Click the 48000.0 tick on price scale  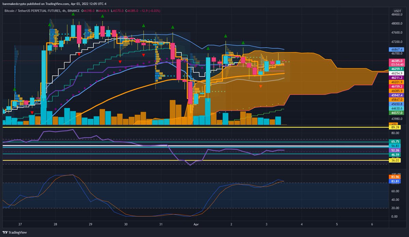(x=397, y=24)
